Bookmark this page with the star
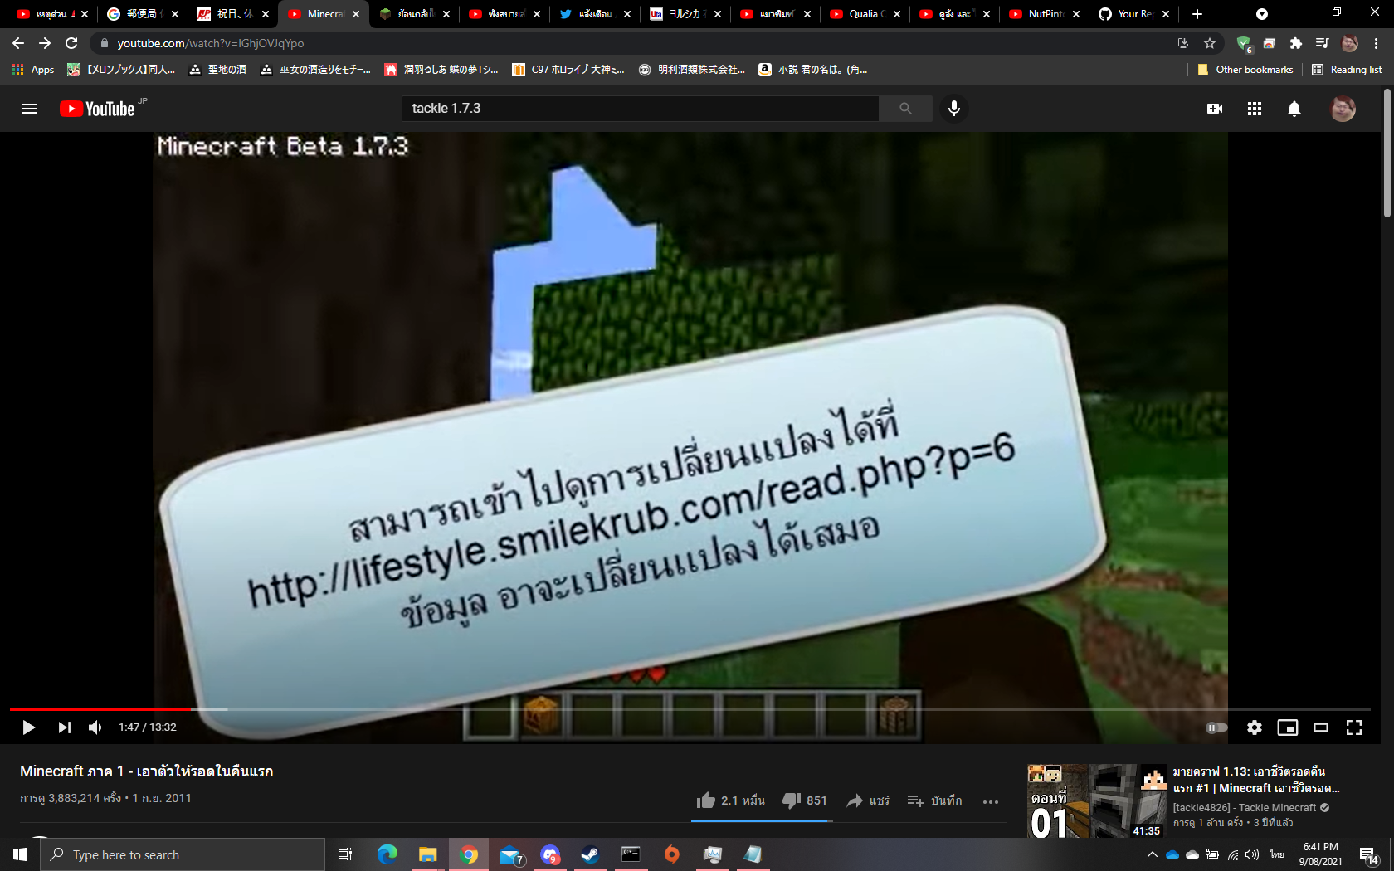Viewport: 1394px width, 871px height. (x=1210, y=43)
